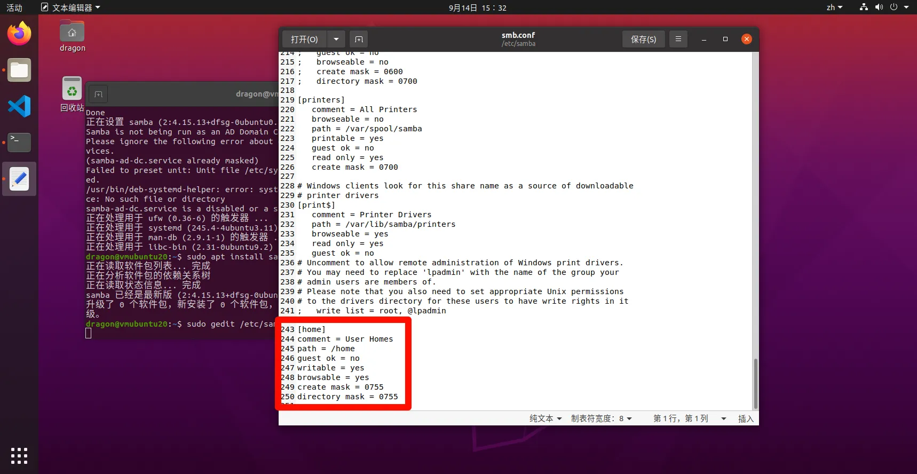Expand the zh input language menu
917x474 pixels.
[x=834, y=7]
